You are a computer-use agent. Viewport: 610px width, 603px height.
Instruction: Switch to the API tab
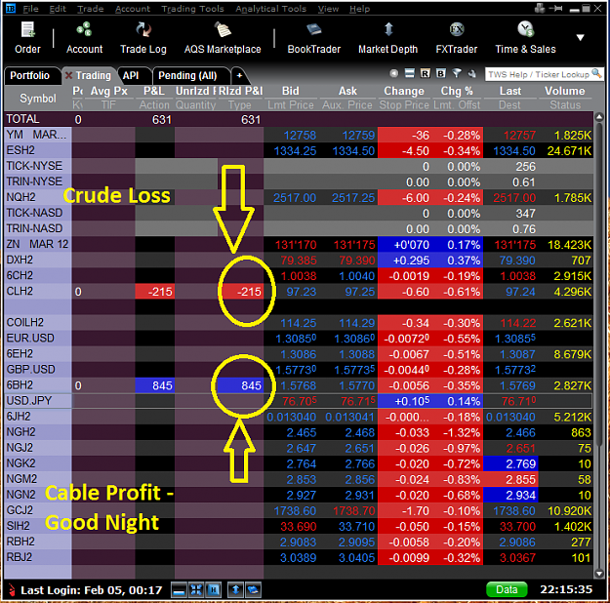click(x=131, y=75)
